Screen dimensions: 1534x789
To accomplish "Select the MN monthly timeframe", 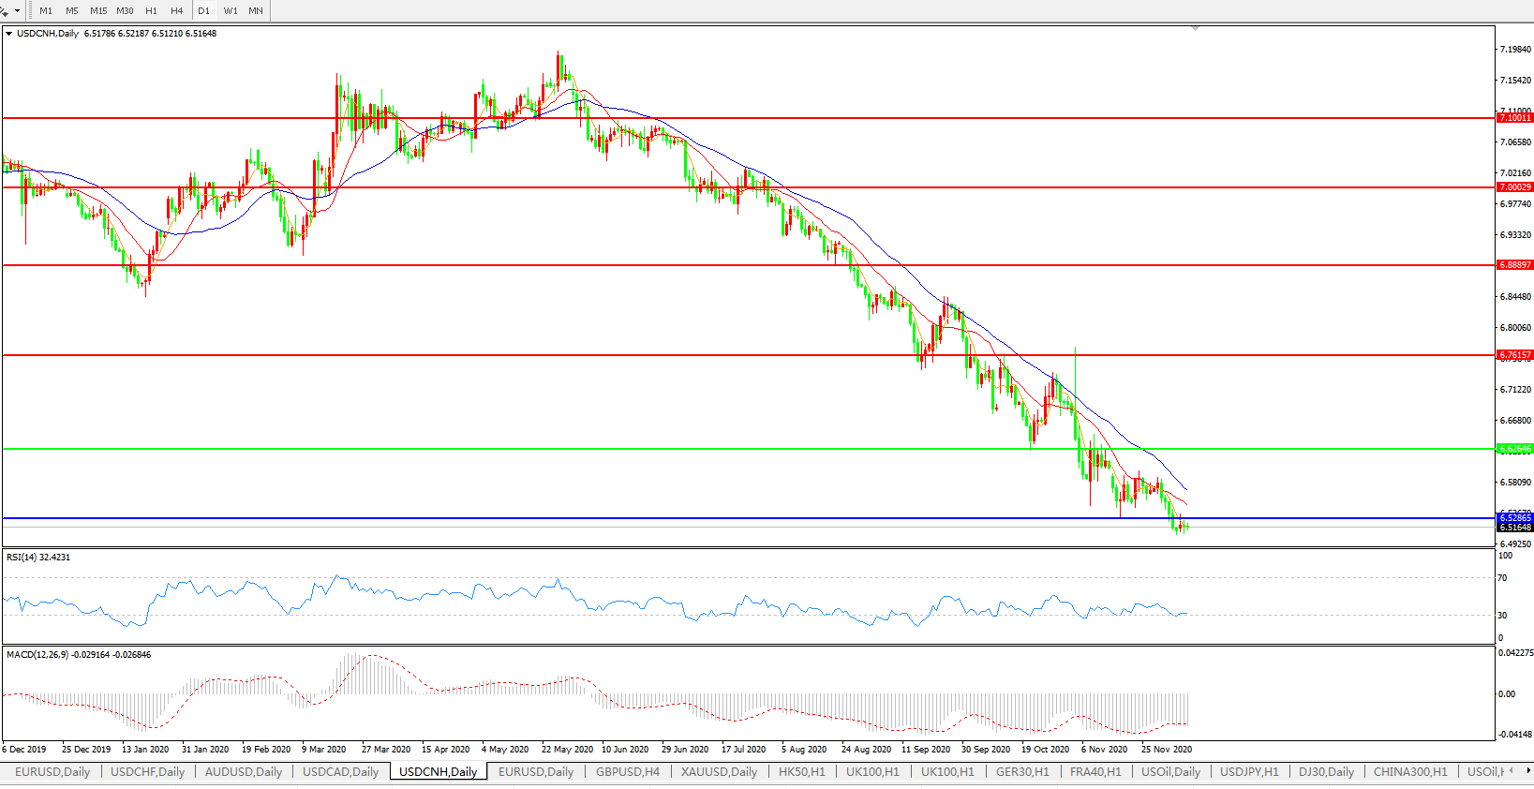I will (x=256, y=11).
